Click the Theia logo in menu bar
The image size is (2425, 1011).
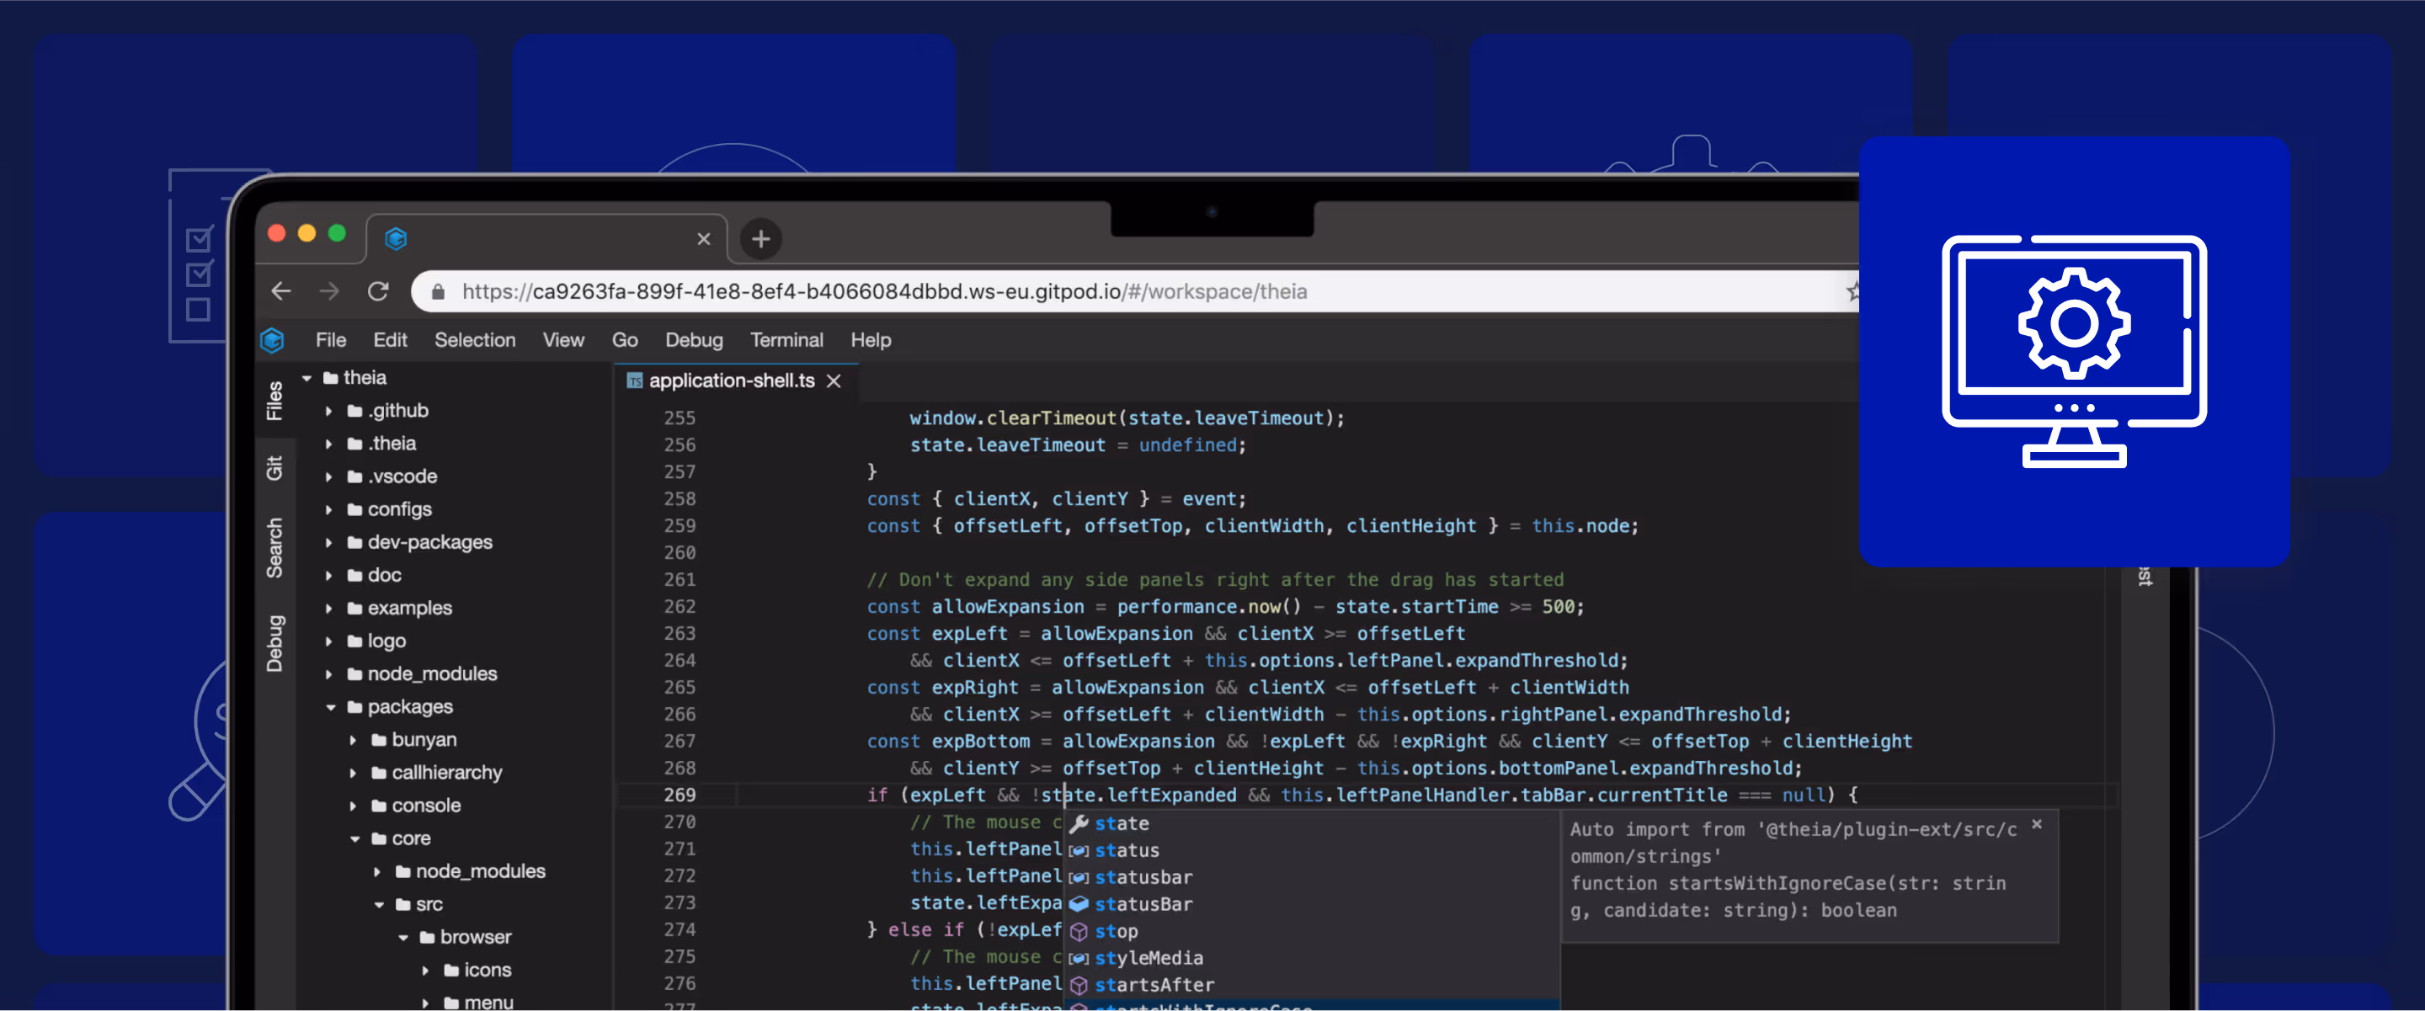click(272, 340)
